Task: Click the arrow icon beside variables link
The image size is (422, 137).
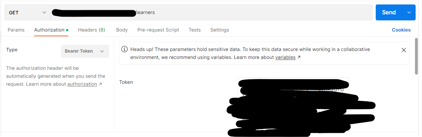Action: pos(299,57)
